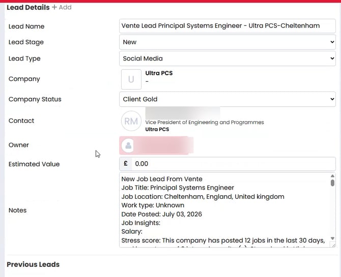341x277 pixels.
Task: Click the Notes scrollbar thumb
Action: 332,182
